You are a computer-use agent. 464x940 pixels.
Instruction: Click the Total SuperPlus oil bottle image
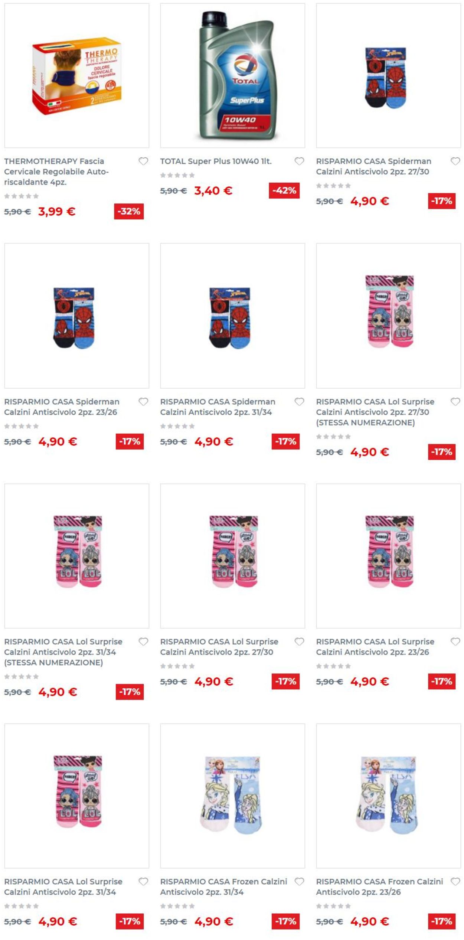(x=233, y=76)
